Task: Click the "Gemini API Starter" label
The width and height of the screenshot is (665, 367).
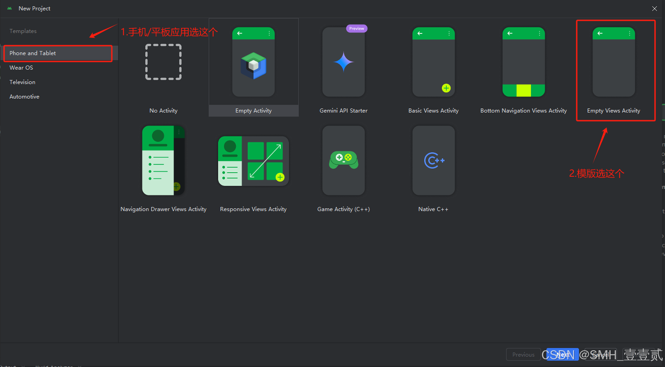Action: click(344, 111)
